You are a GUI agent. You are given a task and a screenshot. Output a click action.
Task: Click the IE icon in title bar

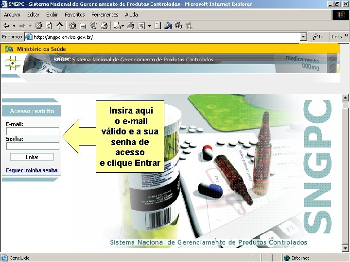pos(4,4)
